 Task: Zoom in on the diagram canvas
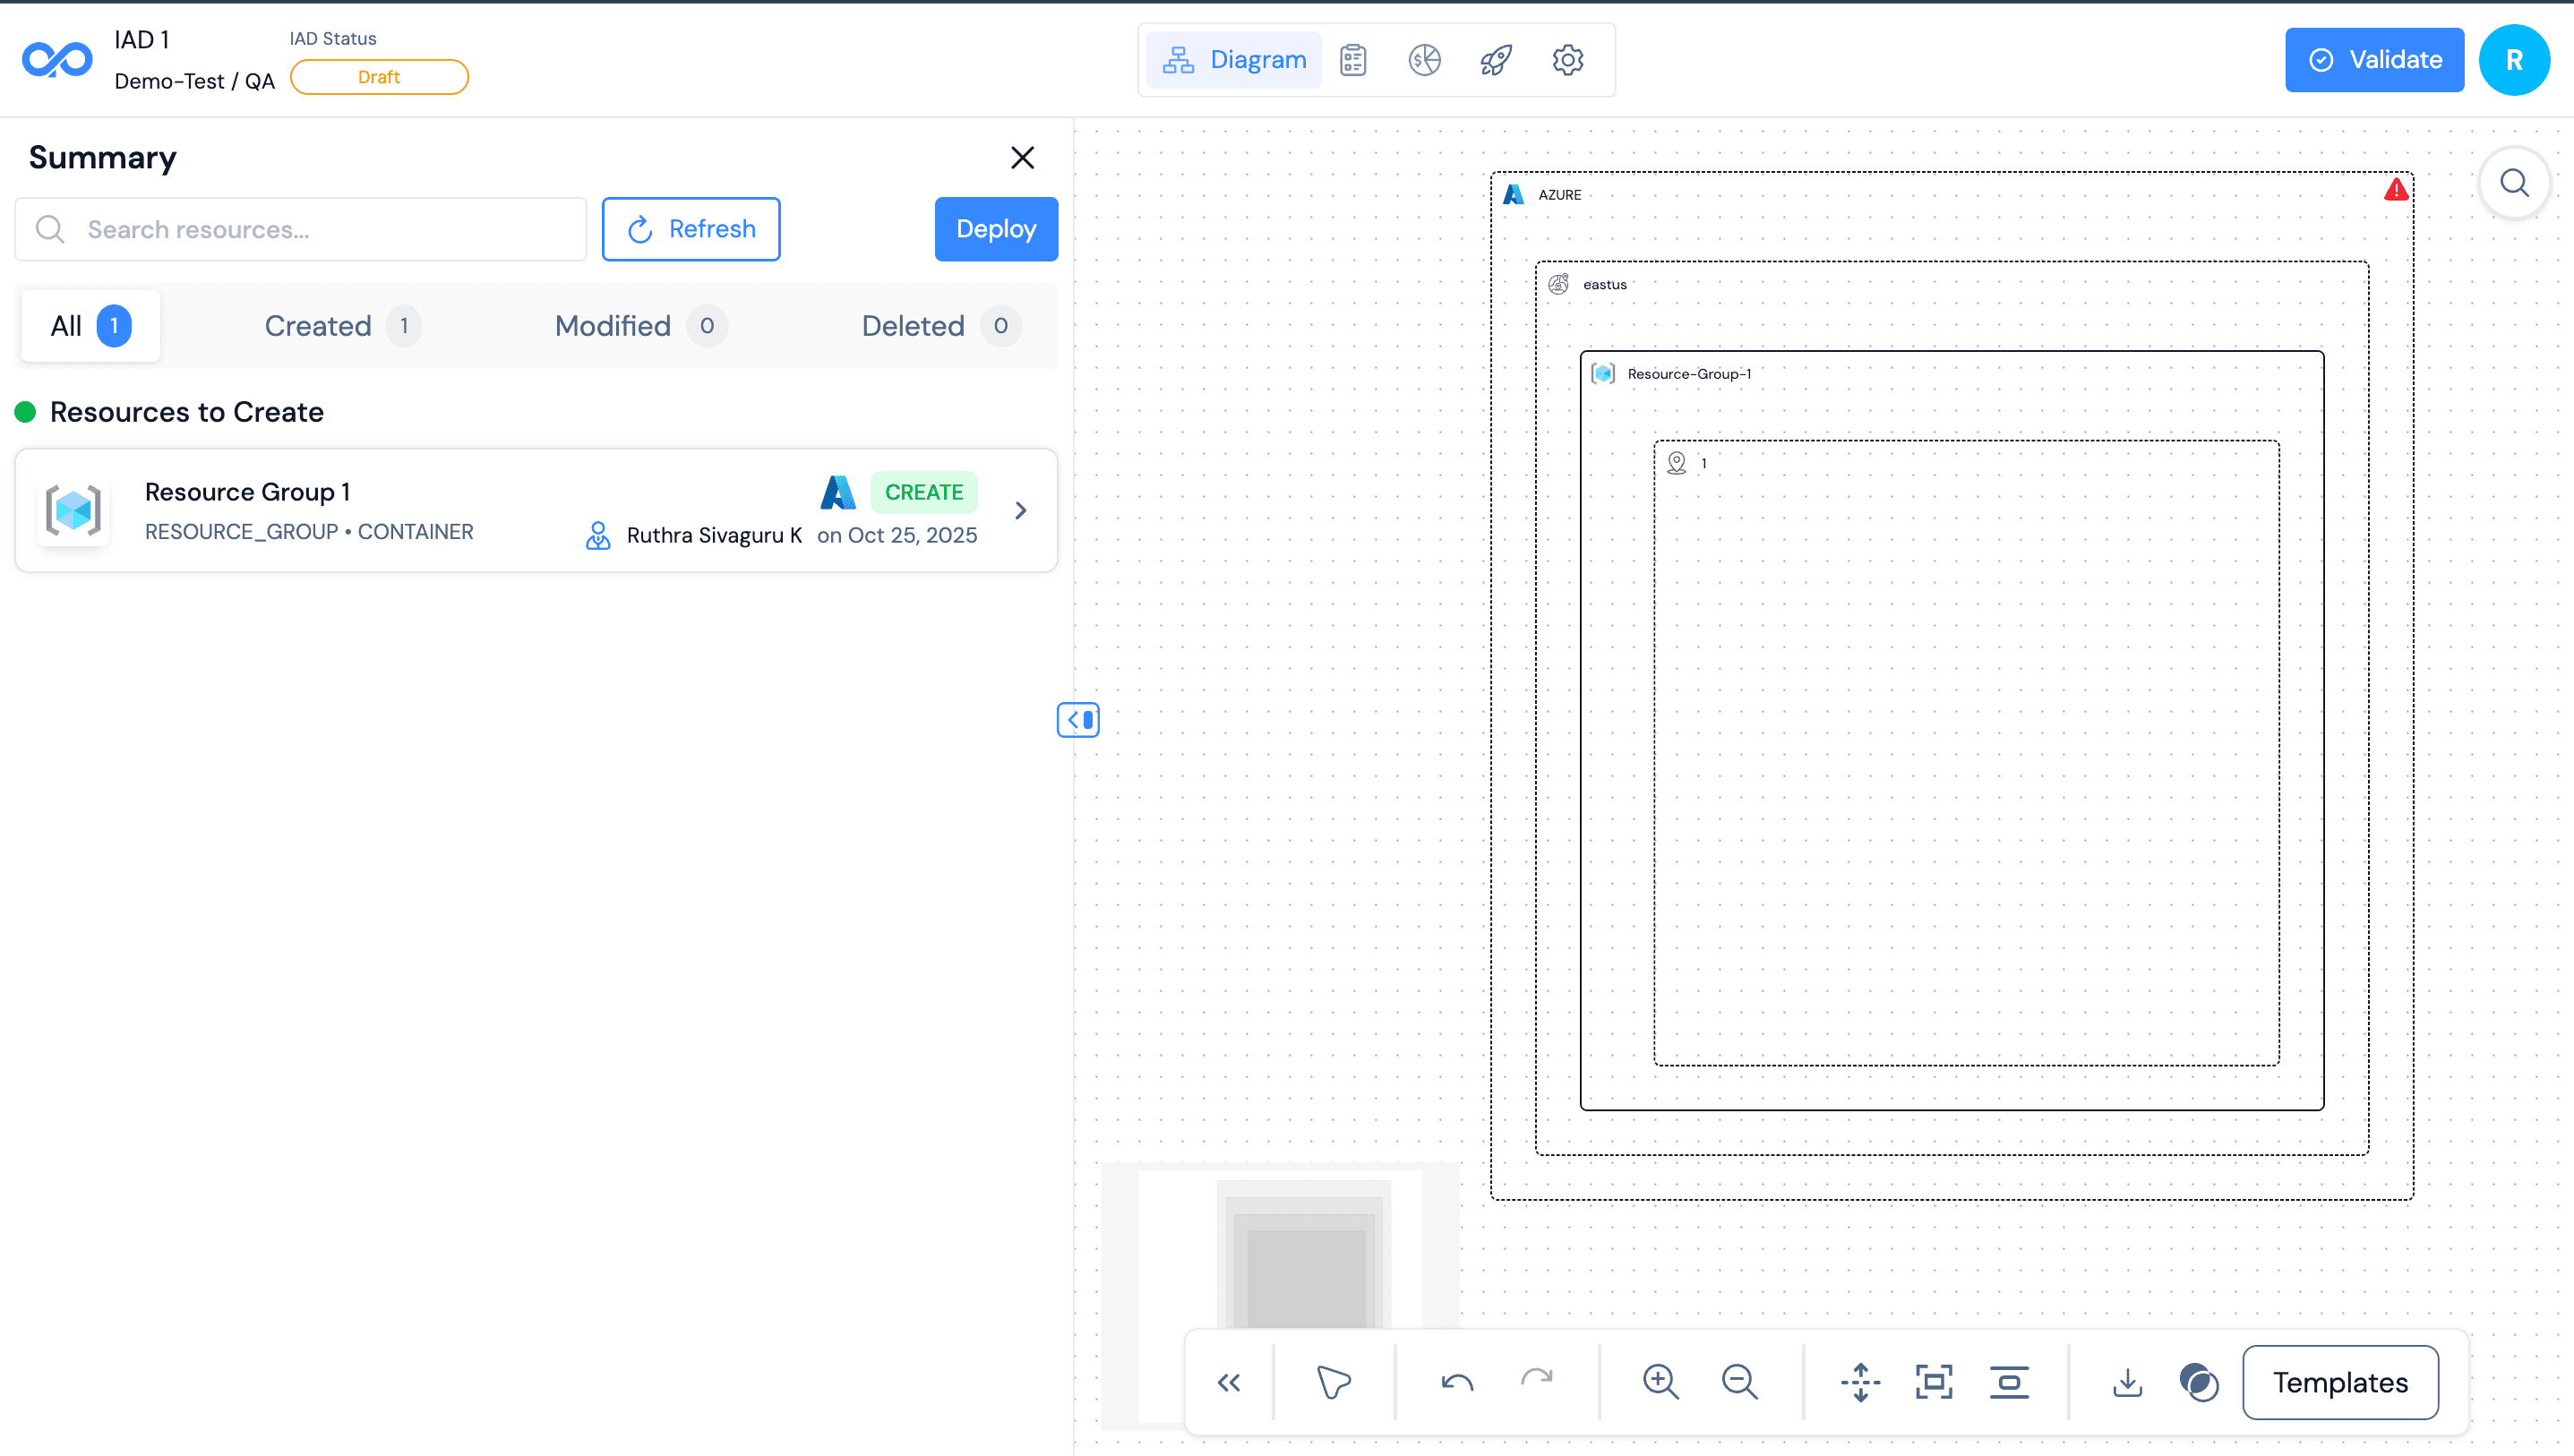point(1660,1382)
